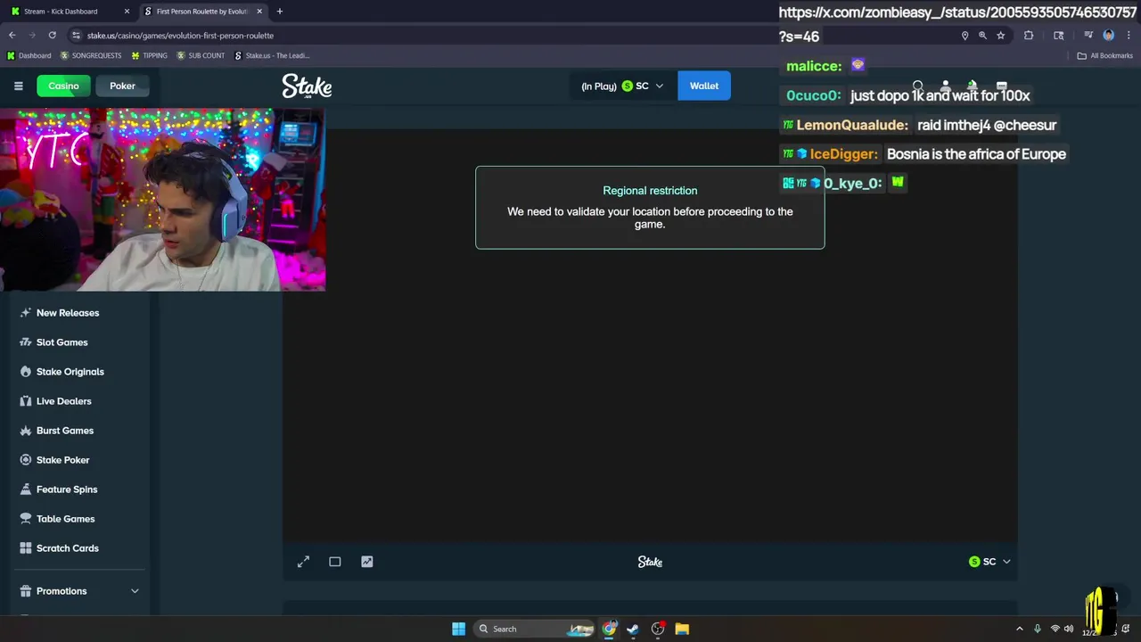Viewport: 1141px width, 642px height.
Task: Open New Releases in sidebar
Action: pos(68,313)
